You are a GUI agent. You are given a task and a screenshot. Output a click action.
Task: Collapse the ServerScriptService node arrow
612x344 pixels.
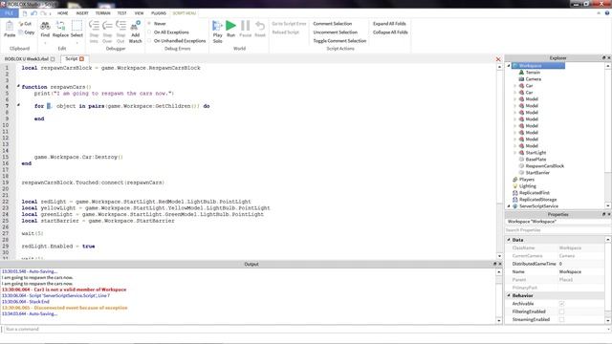509,206
